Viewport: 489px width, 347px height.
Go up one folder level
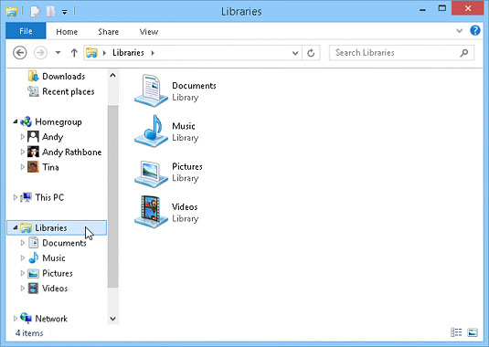(74, 53)
